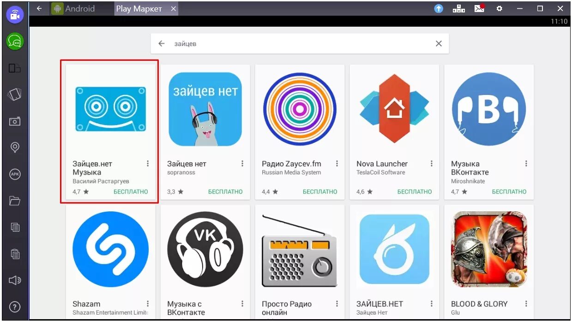572x321 pixels.
Task: Open the зайцев нет rabbit app icon
Action: (205, 109)
